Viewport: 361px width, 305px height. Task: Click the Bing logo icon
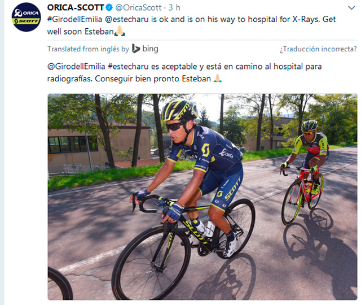(x=136, y=49)
